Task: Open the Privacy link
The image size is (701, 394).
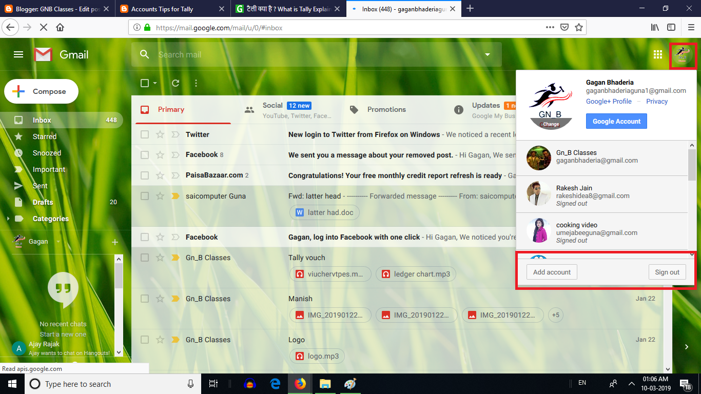Action: pyautogui.click(x=657, y=101)
